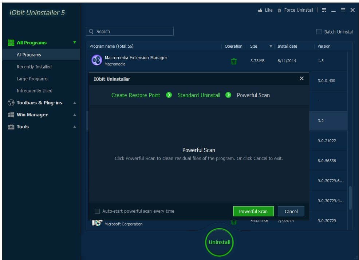Image resolution: width=359 pixels, height=260 pixels.
Task: Click the Tools toolbox icon
Action: pyautogui.click(x=11, y=127)
